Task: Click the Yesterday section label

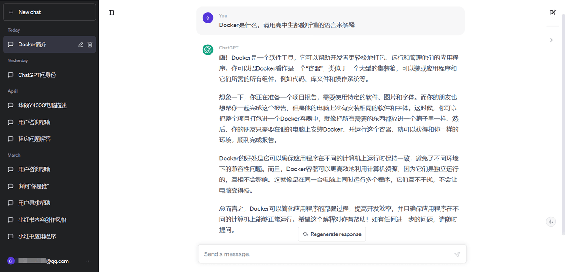Action: (18, 60)
